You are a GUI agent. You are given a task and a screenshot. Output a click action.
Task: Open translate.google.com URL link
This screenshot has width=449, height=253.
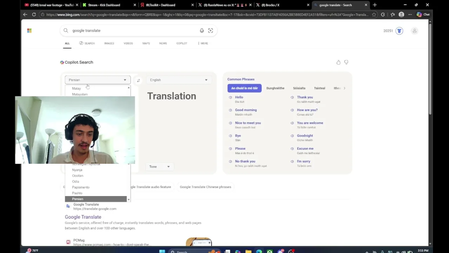pyautogui.click(x=95, y=209)
